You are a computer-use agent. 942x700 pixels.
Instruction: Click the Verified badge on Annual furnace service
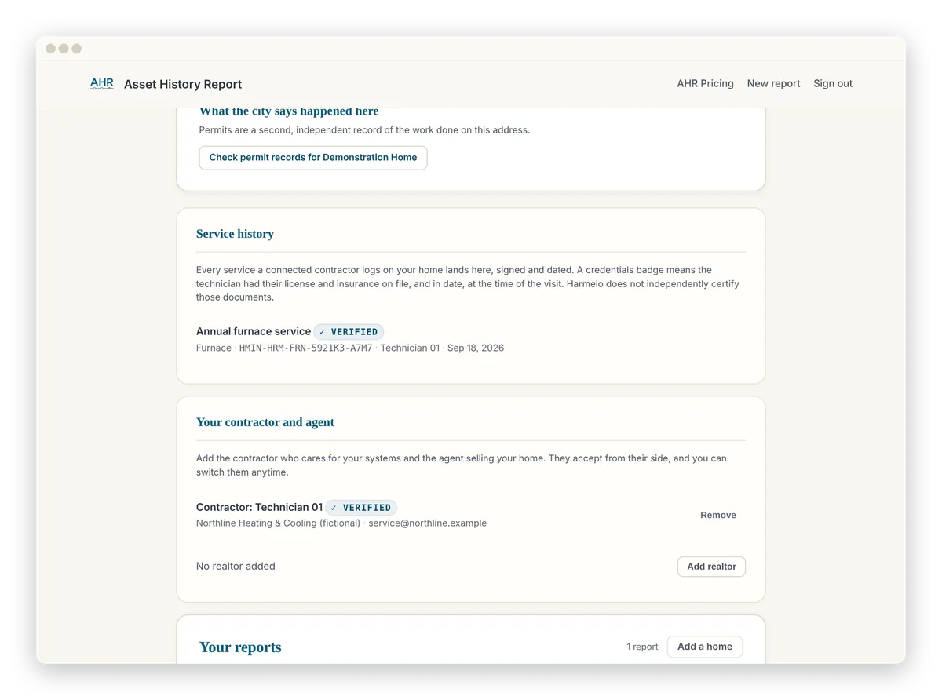[349, 332]
